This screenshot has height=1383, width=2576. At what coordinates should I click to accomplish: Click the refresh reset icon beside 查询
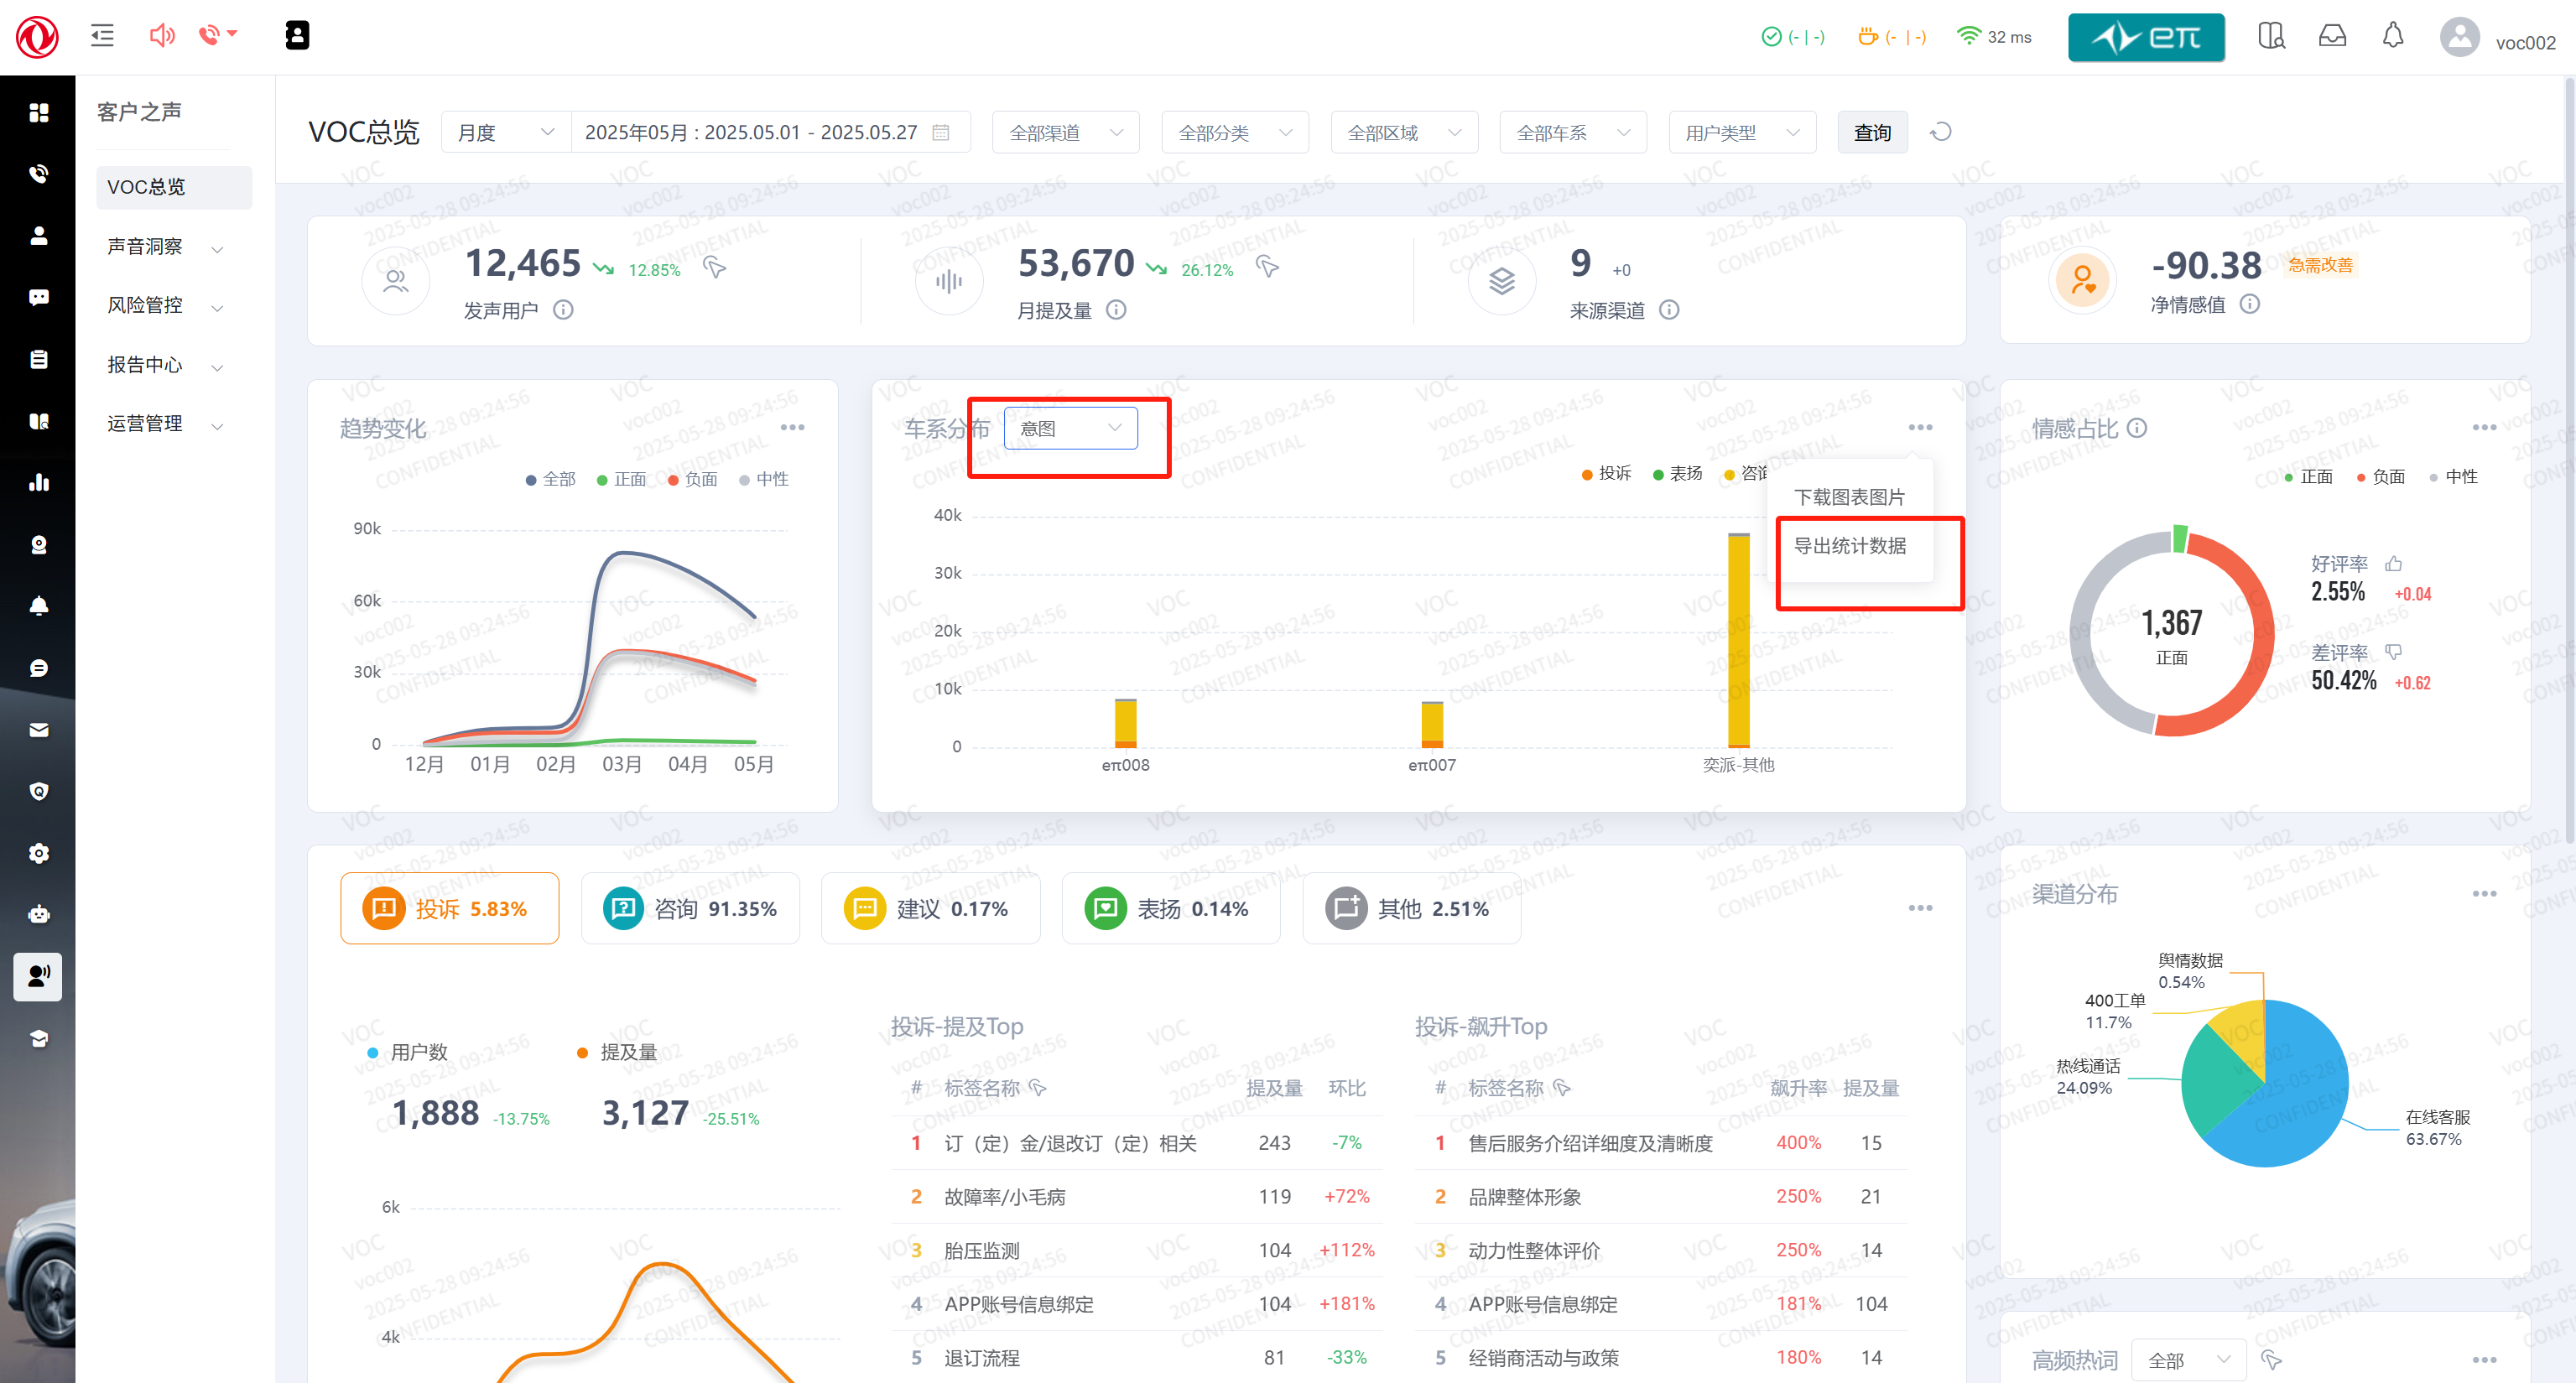(x=1941, y=132)
